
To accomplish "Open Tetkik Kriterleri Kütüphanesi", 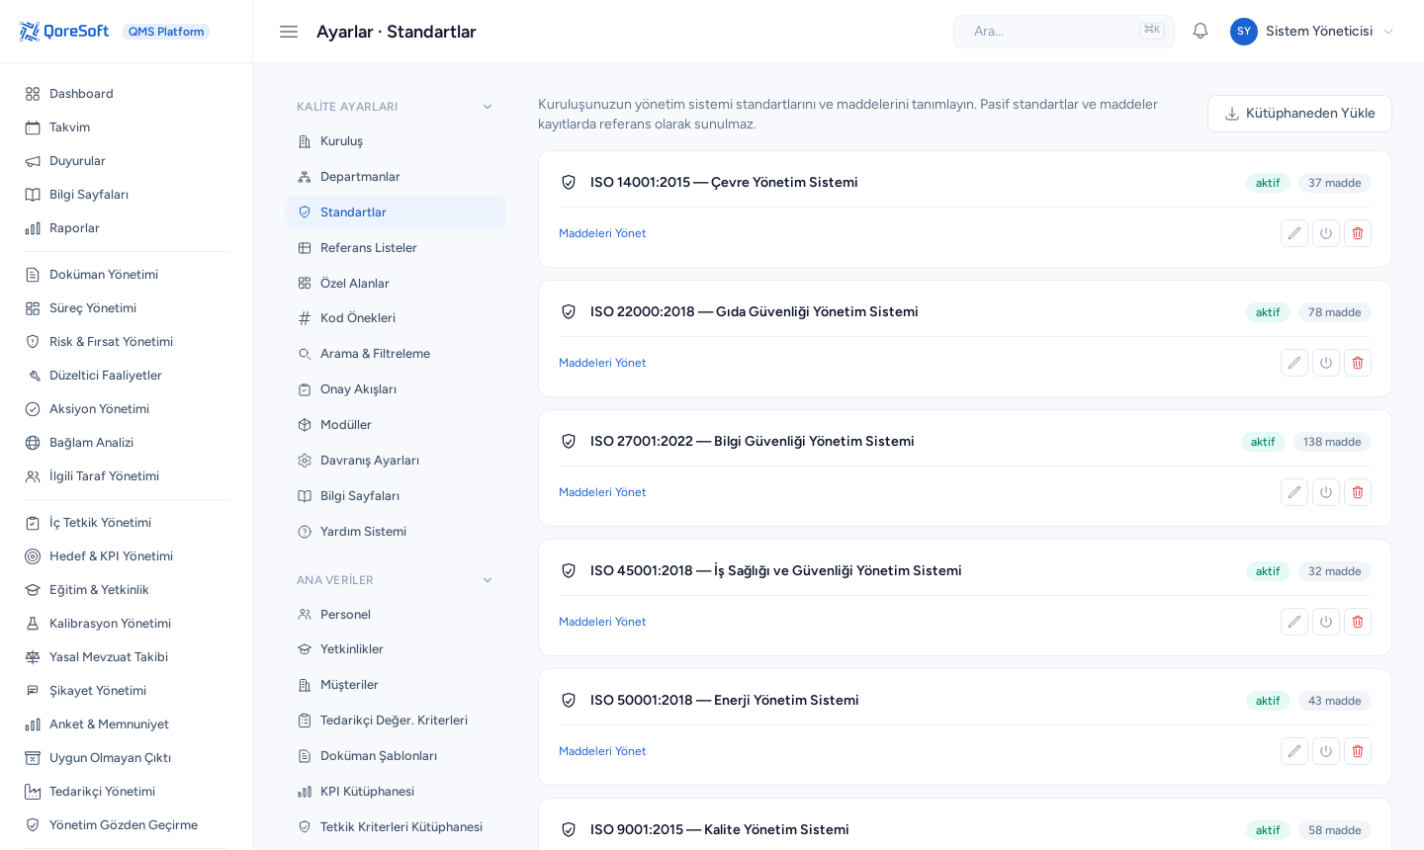I will tap(396, 827).
